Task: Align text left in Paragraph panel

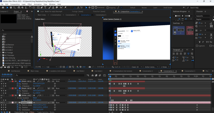Action: pos(174,53)
